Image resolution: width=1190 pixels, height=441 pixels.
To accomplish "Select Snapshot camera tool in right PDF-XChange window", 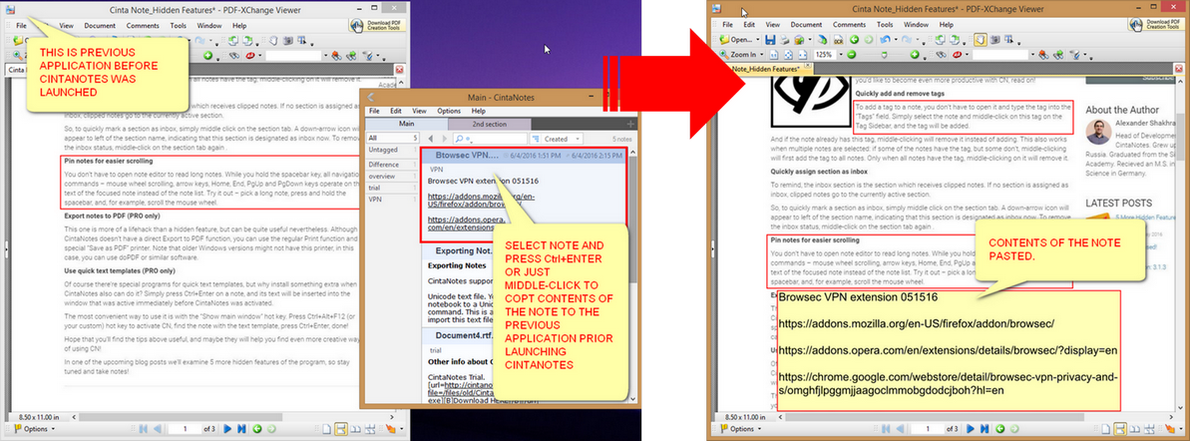I will [x=994, y=40].
